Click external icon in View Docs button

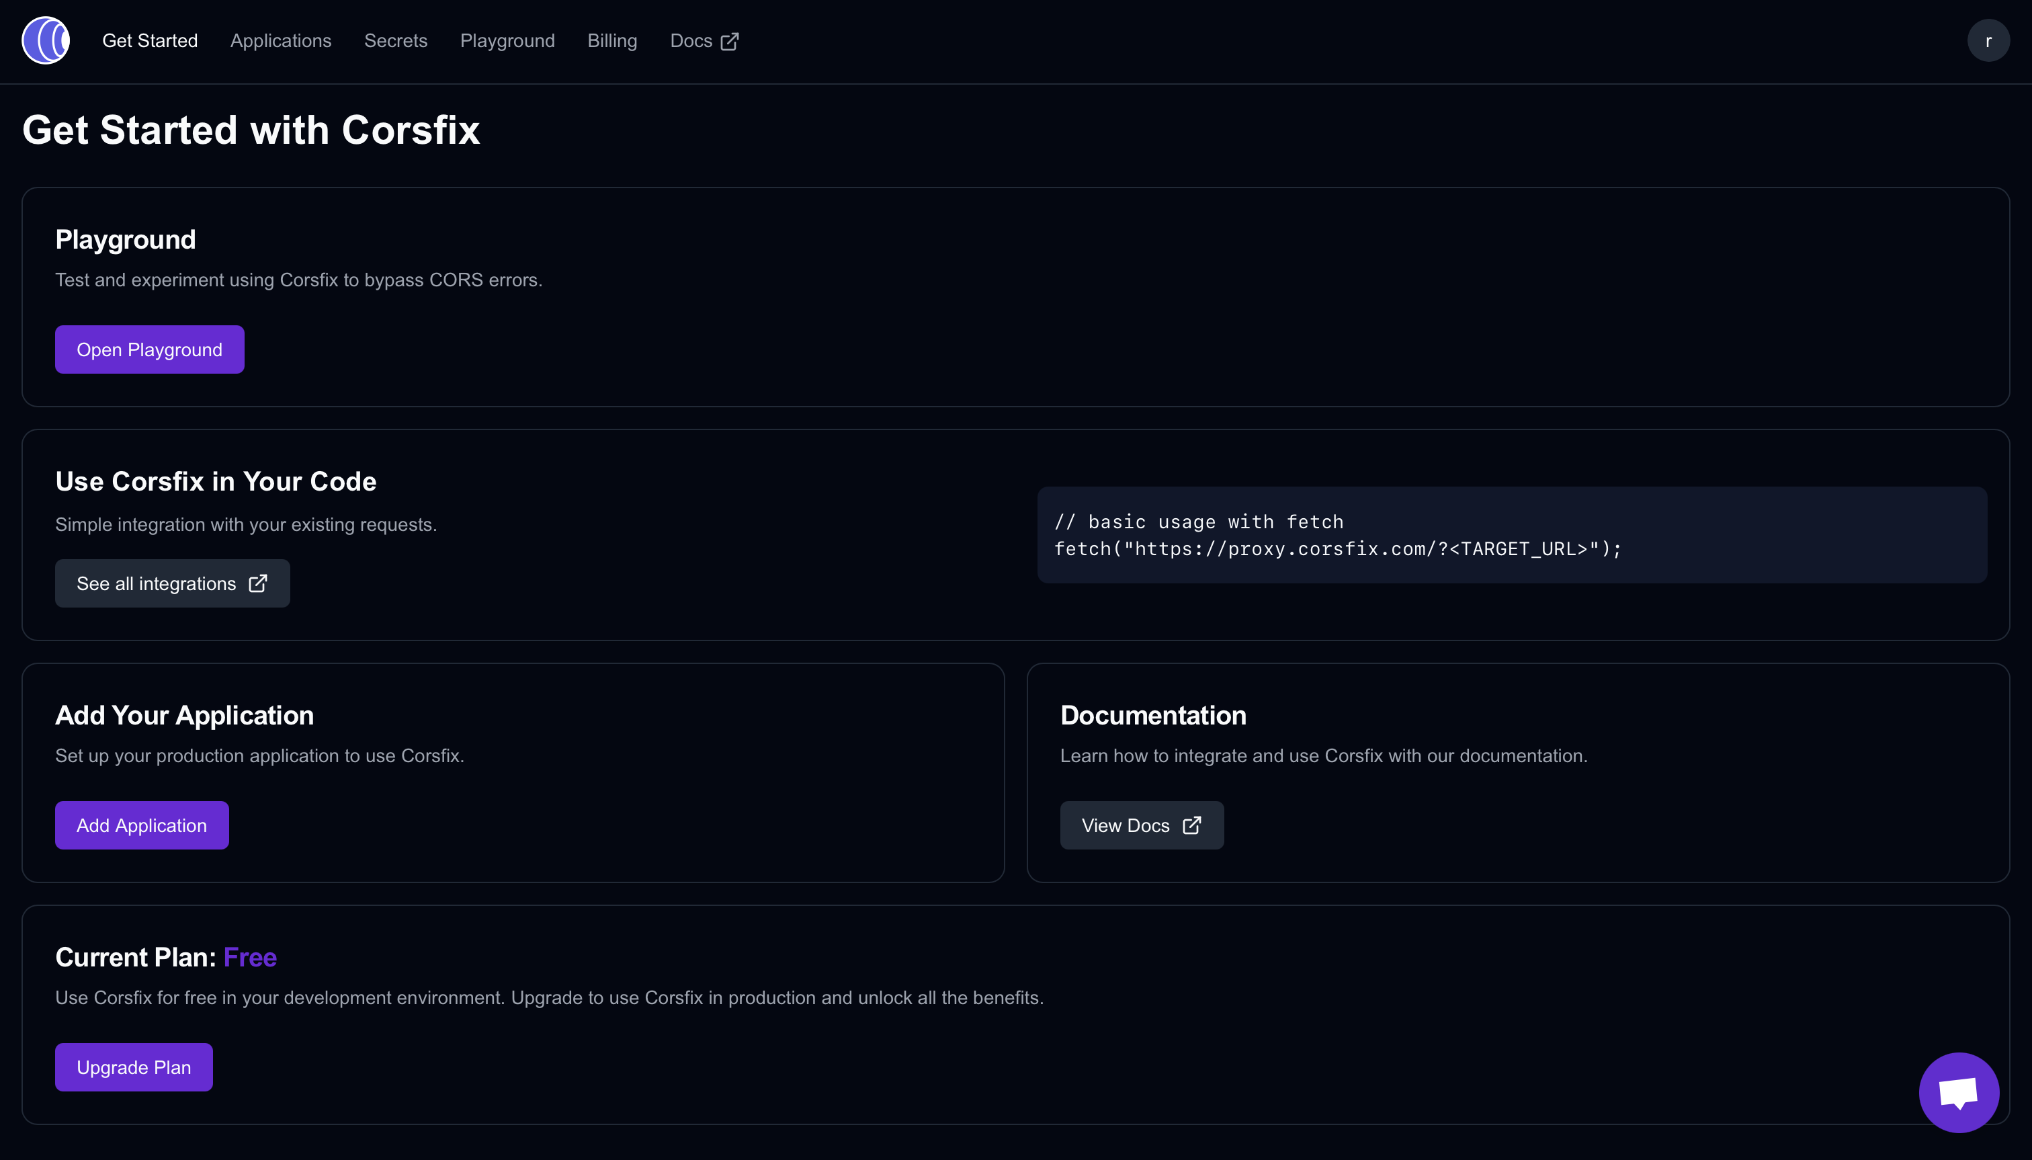[x=1191, y=825]
